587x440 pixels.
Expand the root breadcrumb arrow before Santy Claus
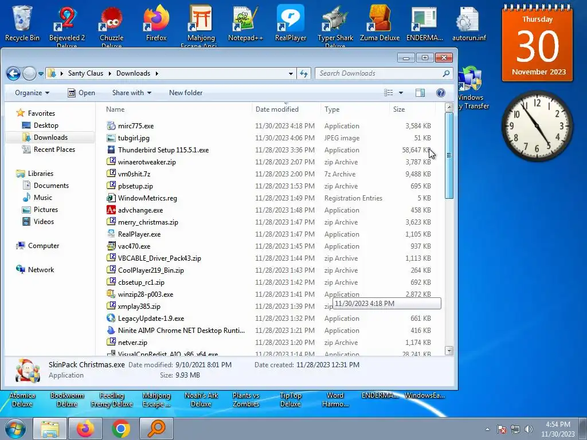tap(62, 73)
